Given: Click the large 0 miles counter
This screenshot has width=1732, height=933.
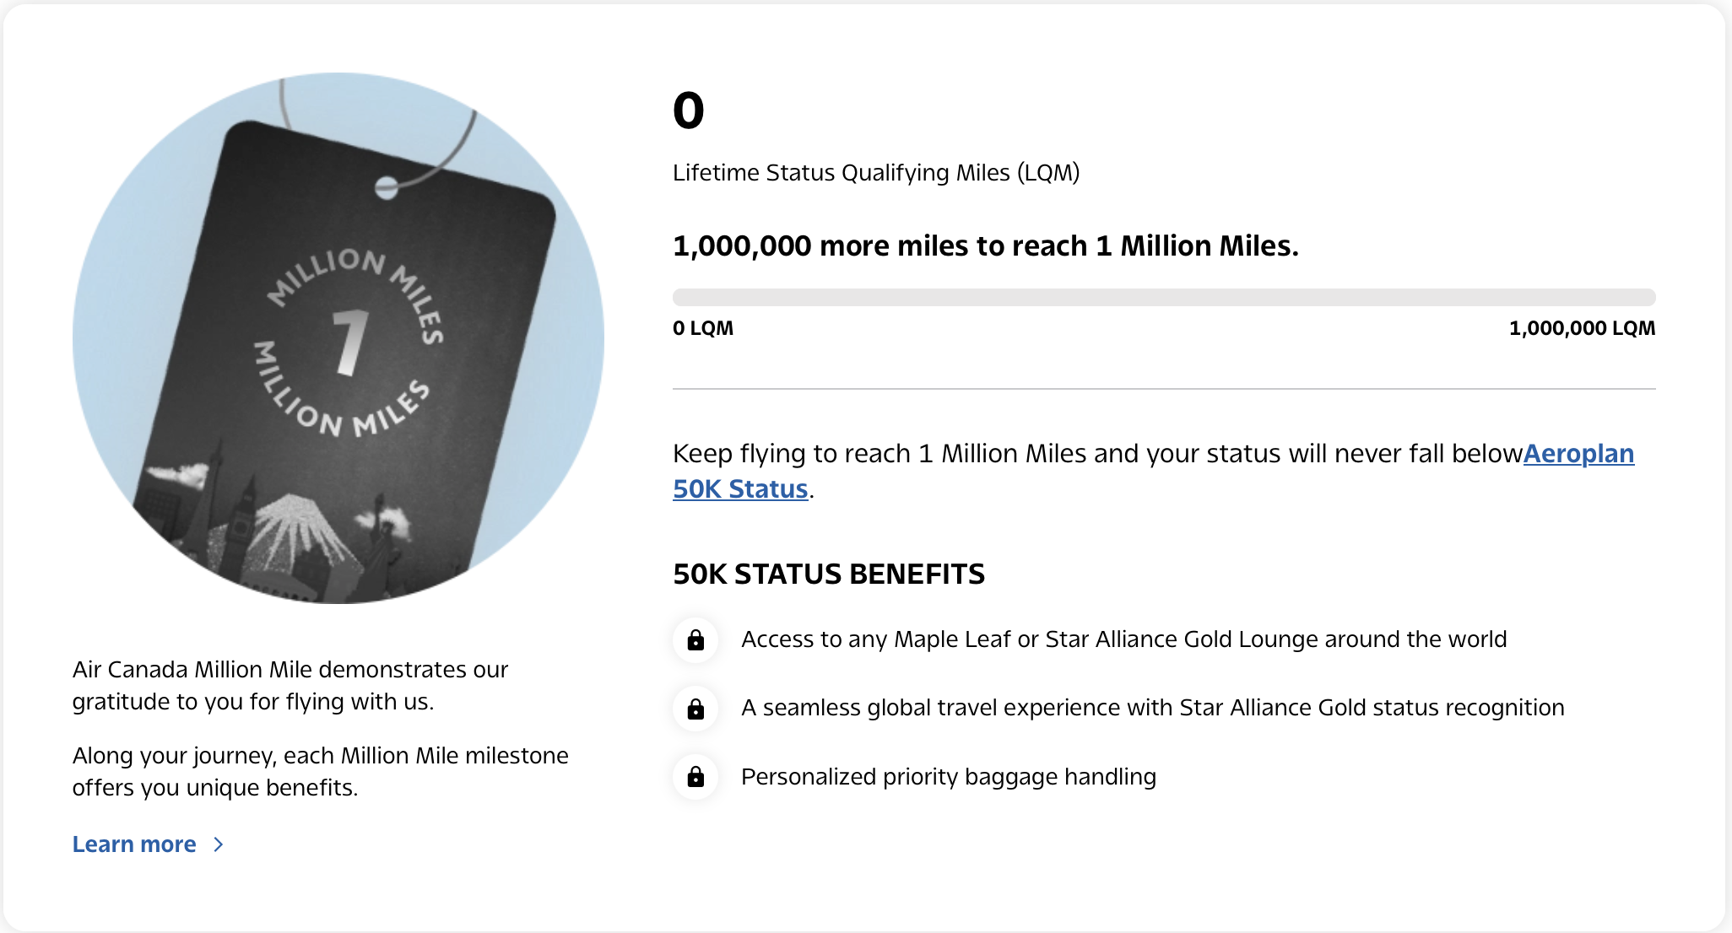Looking at the screenshot, I should [x=686, y=108].
